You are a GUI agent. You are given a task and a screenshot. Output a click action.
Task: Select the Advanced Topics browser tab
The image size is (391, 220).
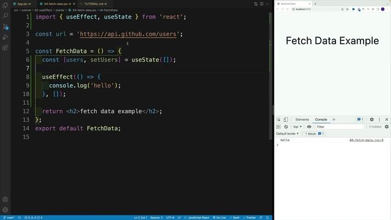click(x=293, y=4)
